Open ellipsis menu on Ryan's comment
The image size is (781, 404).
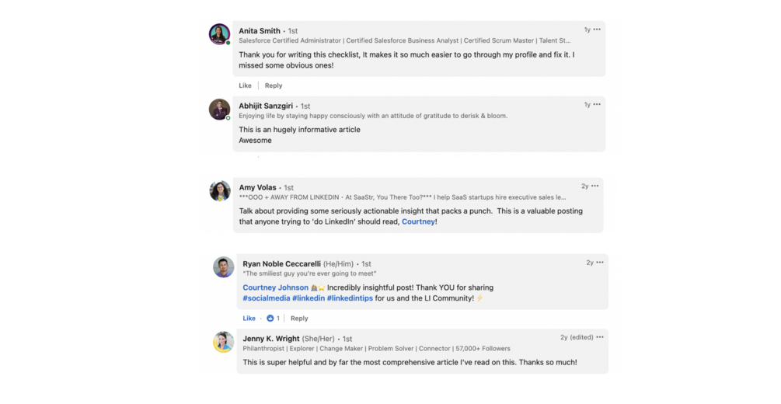pos(600,263)
